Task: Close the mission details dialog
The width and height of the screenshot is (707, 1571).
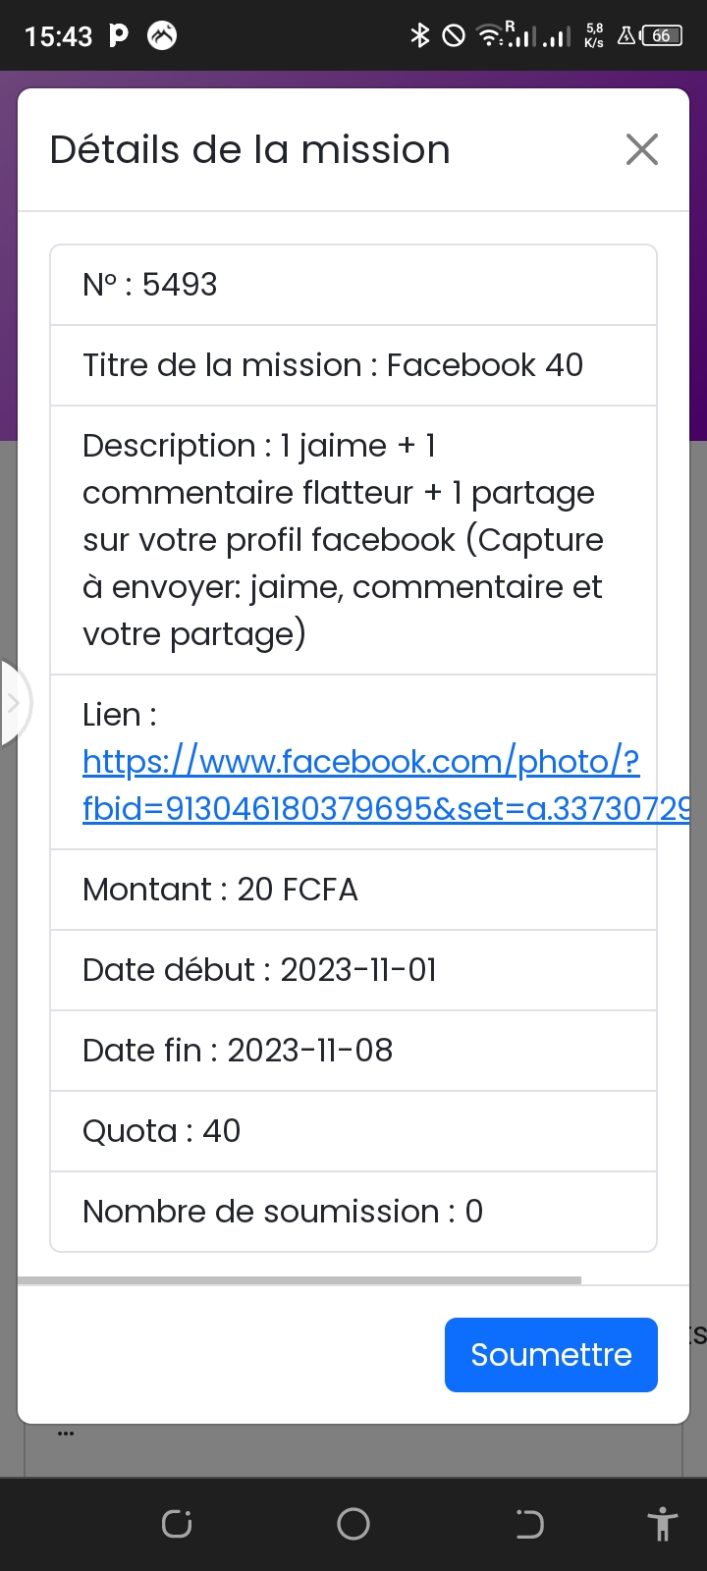Action: (x=641, y=150)
